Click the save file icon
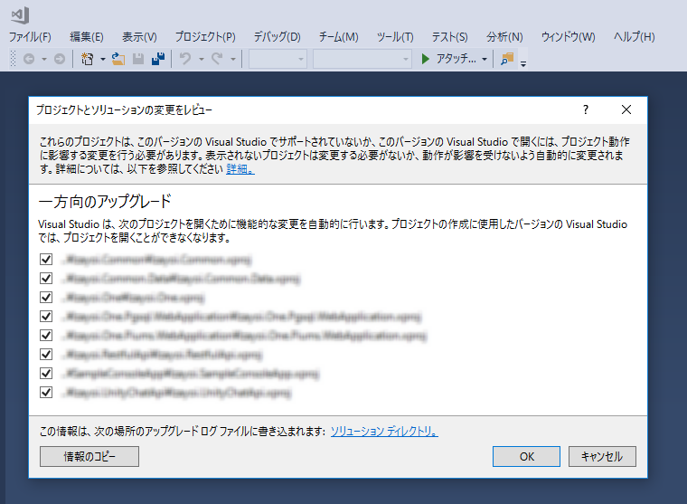This screenshot has height=504, width=687. tap(138, 59)
